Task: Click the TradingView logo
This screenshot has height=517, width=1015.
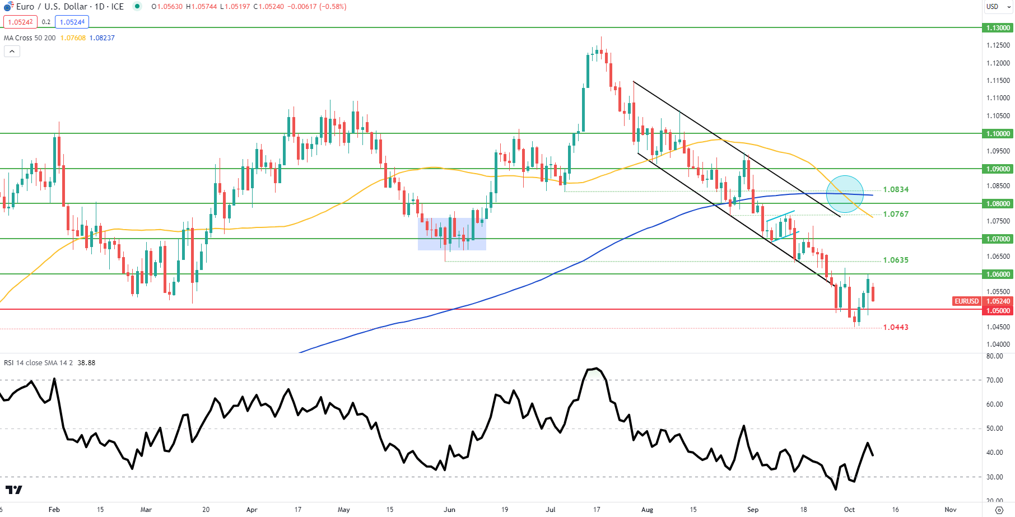Action: [x=13, y=490]
